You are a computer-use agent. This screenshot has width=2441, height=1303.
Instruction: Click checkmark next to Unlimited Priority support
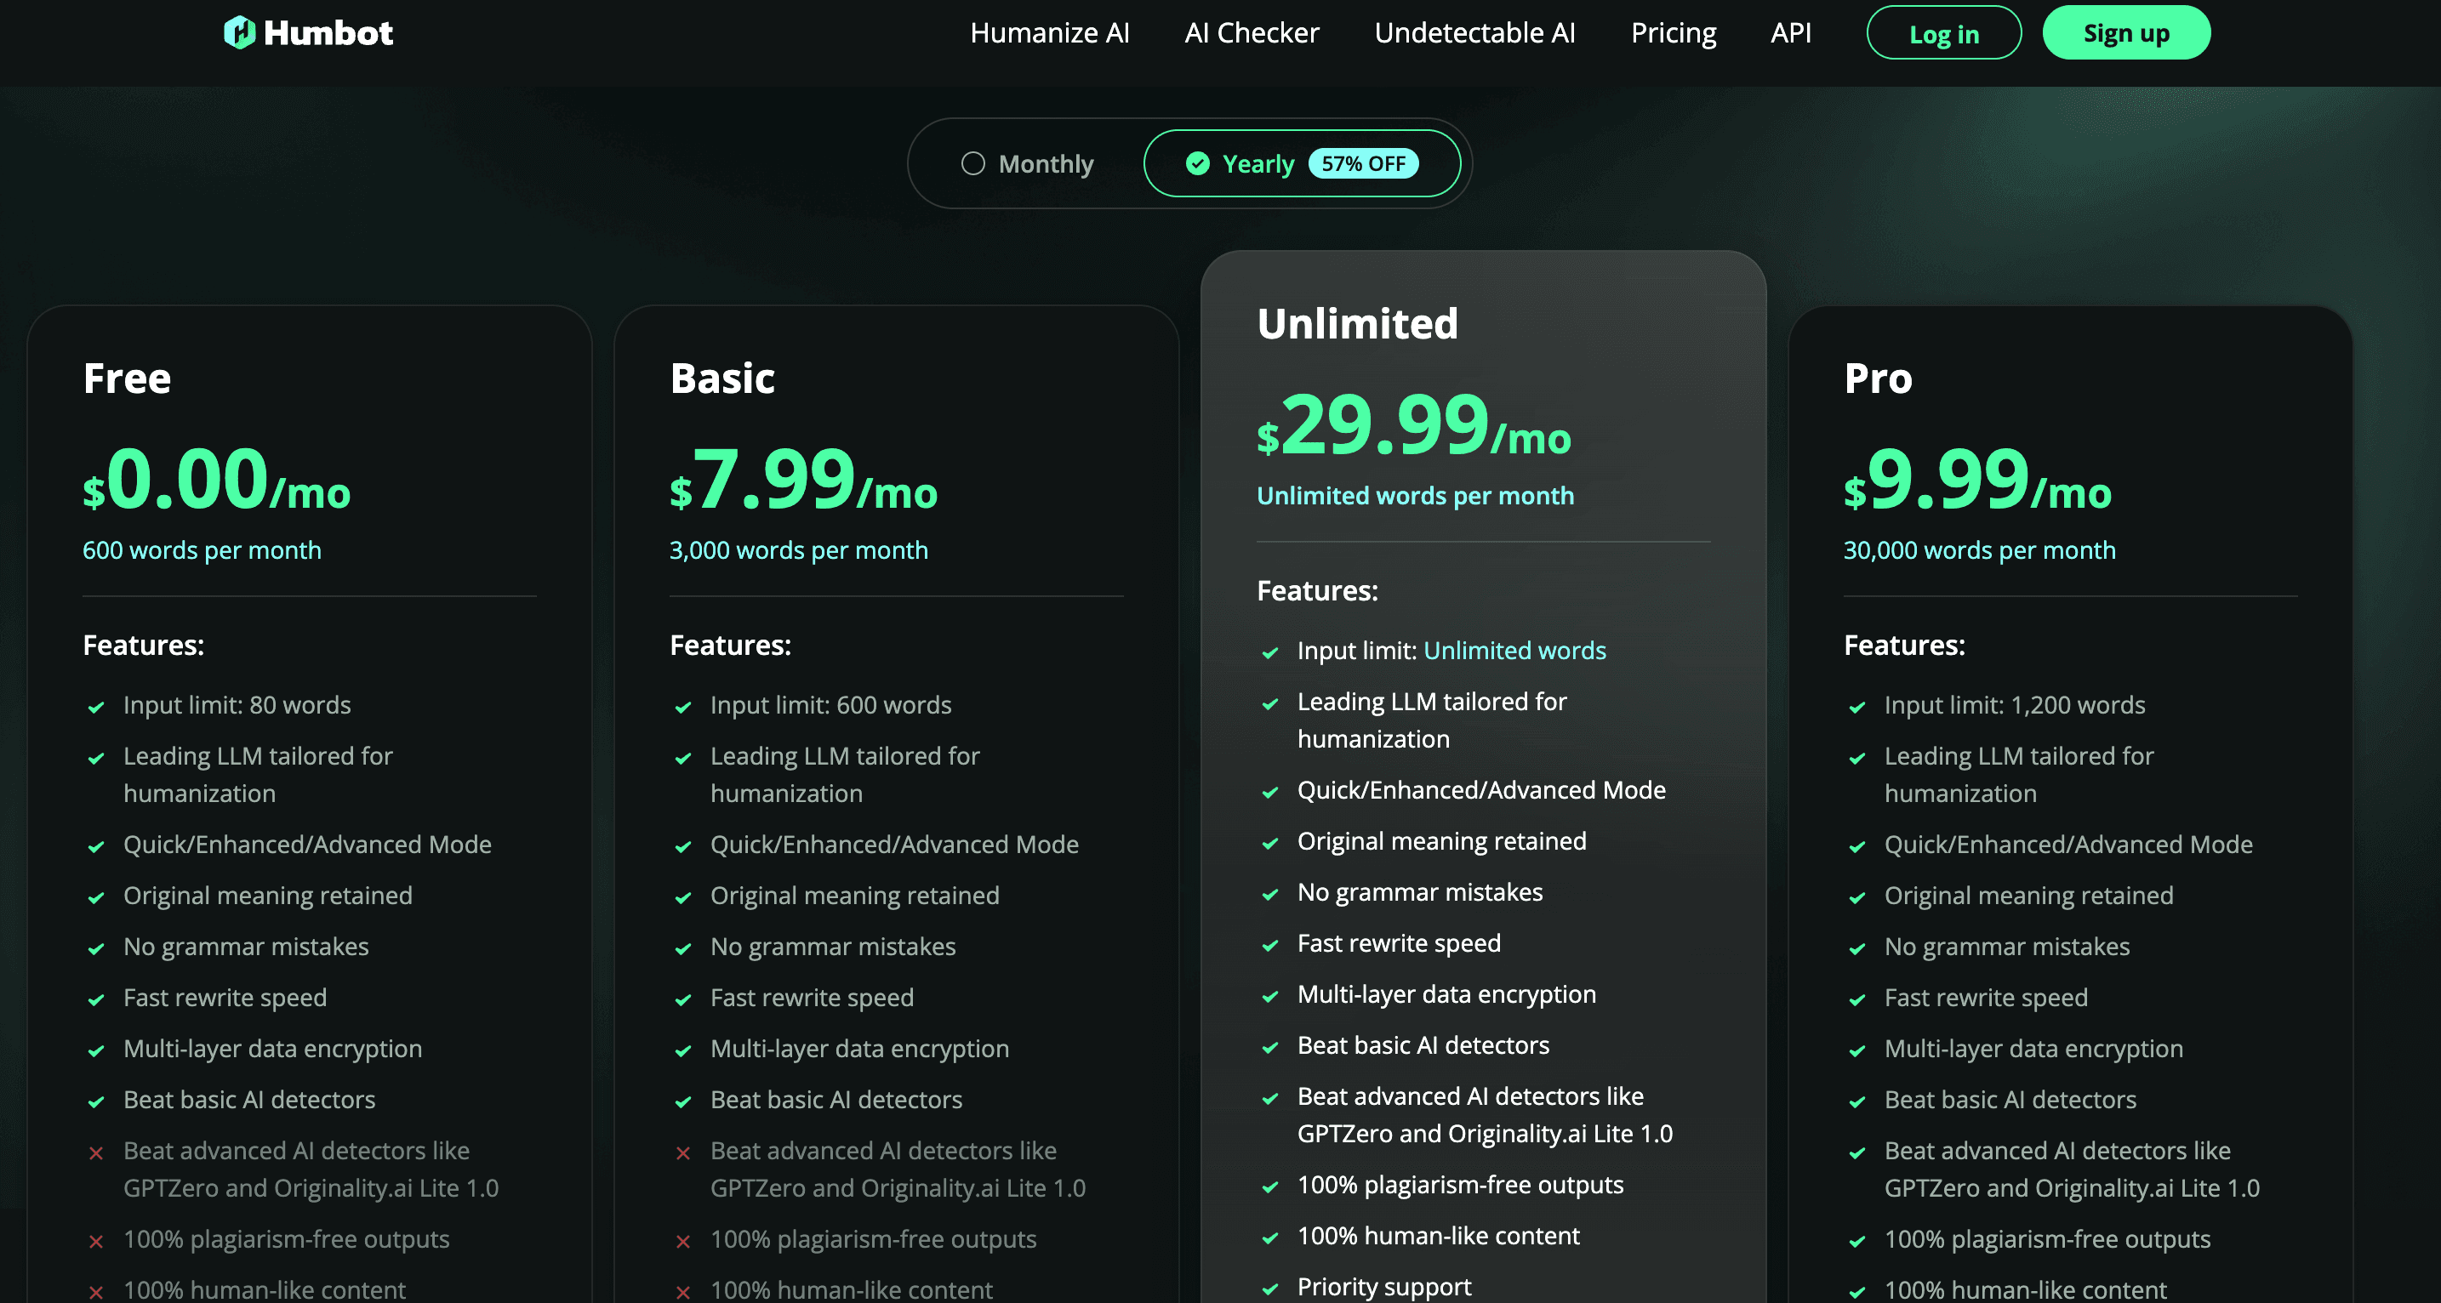(x=1269, y=1288)
